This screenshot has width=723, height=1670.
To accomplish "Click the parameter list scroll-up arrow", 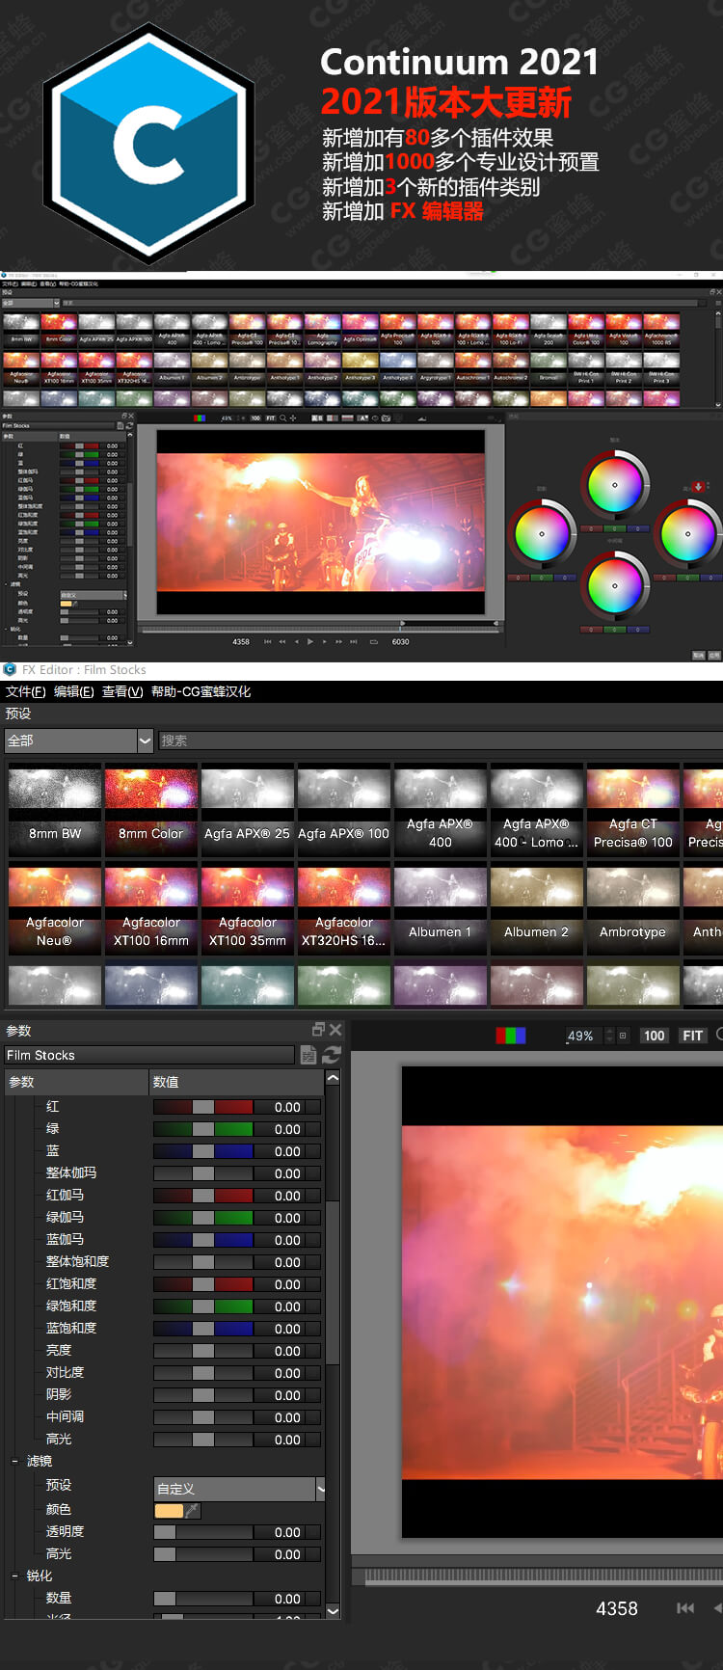I will pyautogui.click(x=333, y=1078).
